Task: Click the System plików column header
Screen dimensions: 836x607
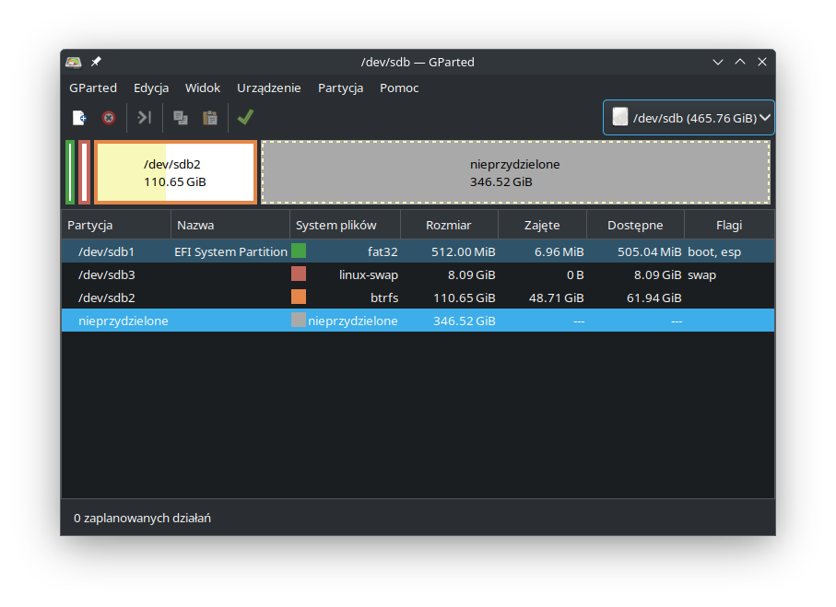Action: click(345, 225)
